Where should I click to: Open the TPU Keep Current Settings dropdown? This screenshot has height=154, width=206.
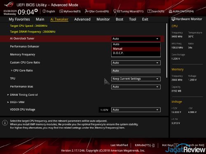pos(136,79)
